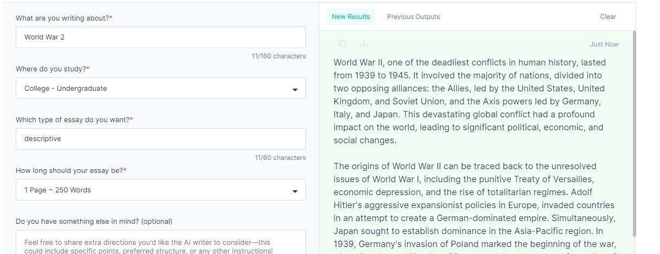Click the 'What are you writing about?' label
The width and height of the screenshot is (660, 254).
coord(64,18)
